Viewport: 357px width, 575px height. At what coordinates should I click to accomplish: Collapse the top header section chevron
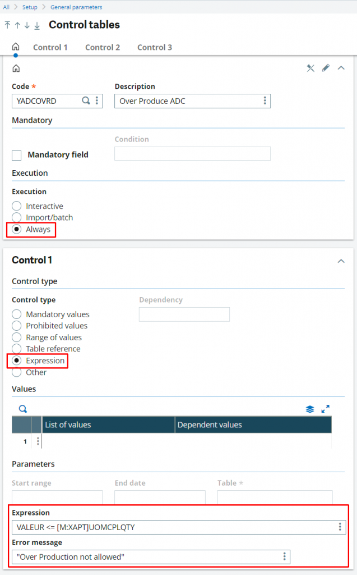(341, 68)
